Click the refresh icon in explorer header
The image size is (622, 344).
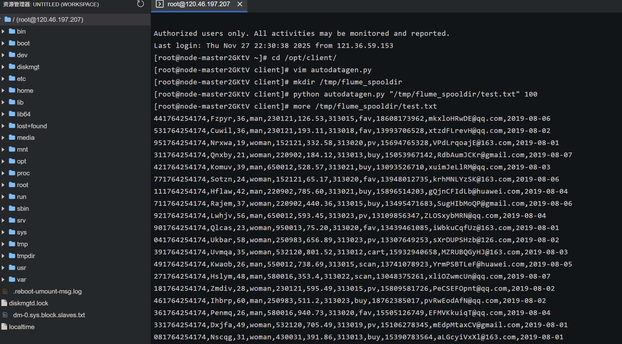click(x=140, y=4)
